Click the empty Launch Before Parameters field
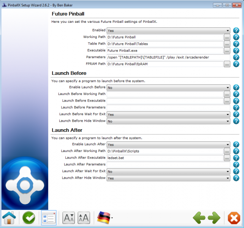The width and height of the screenshot is (244, 228). [168, 108]
